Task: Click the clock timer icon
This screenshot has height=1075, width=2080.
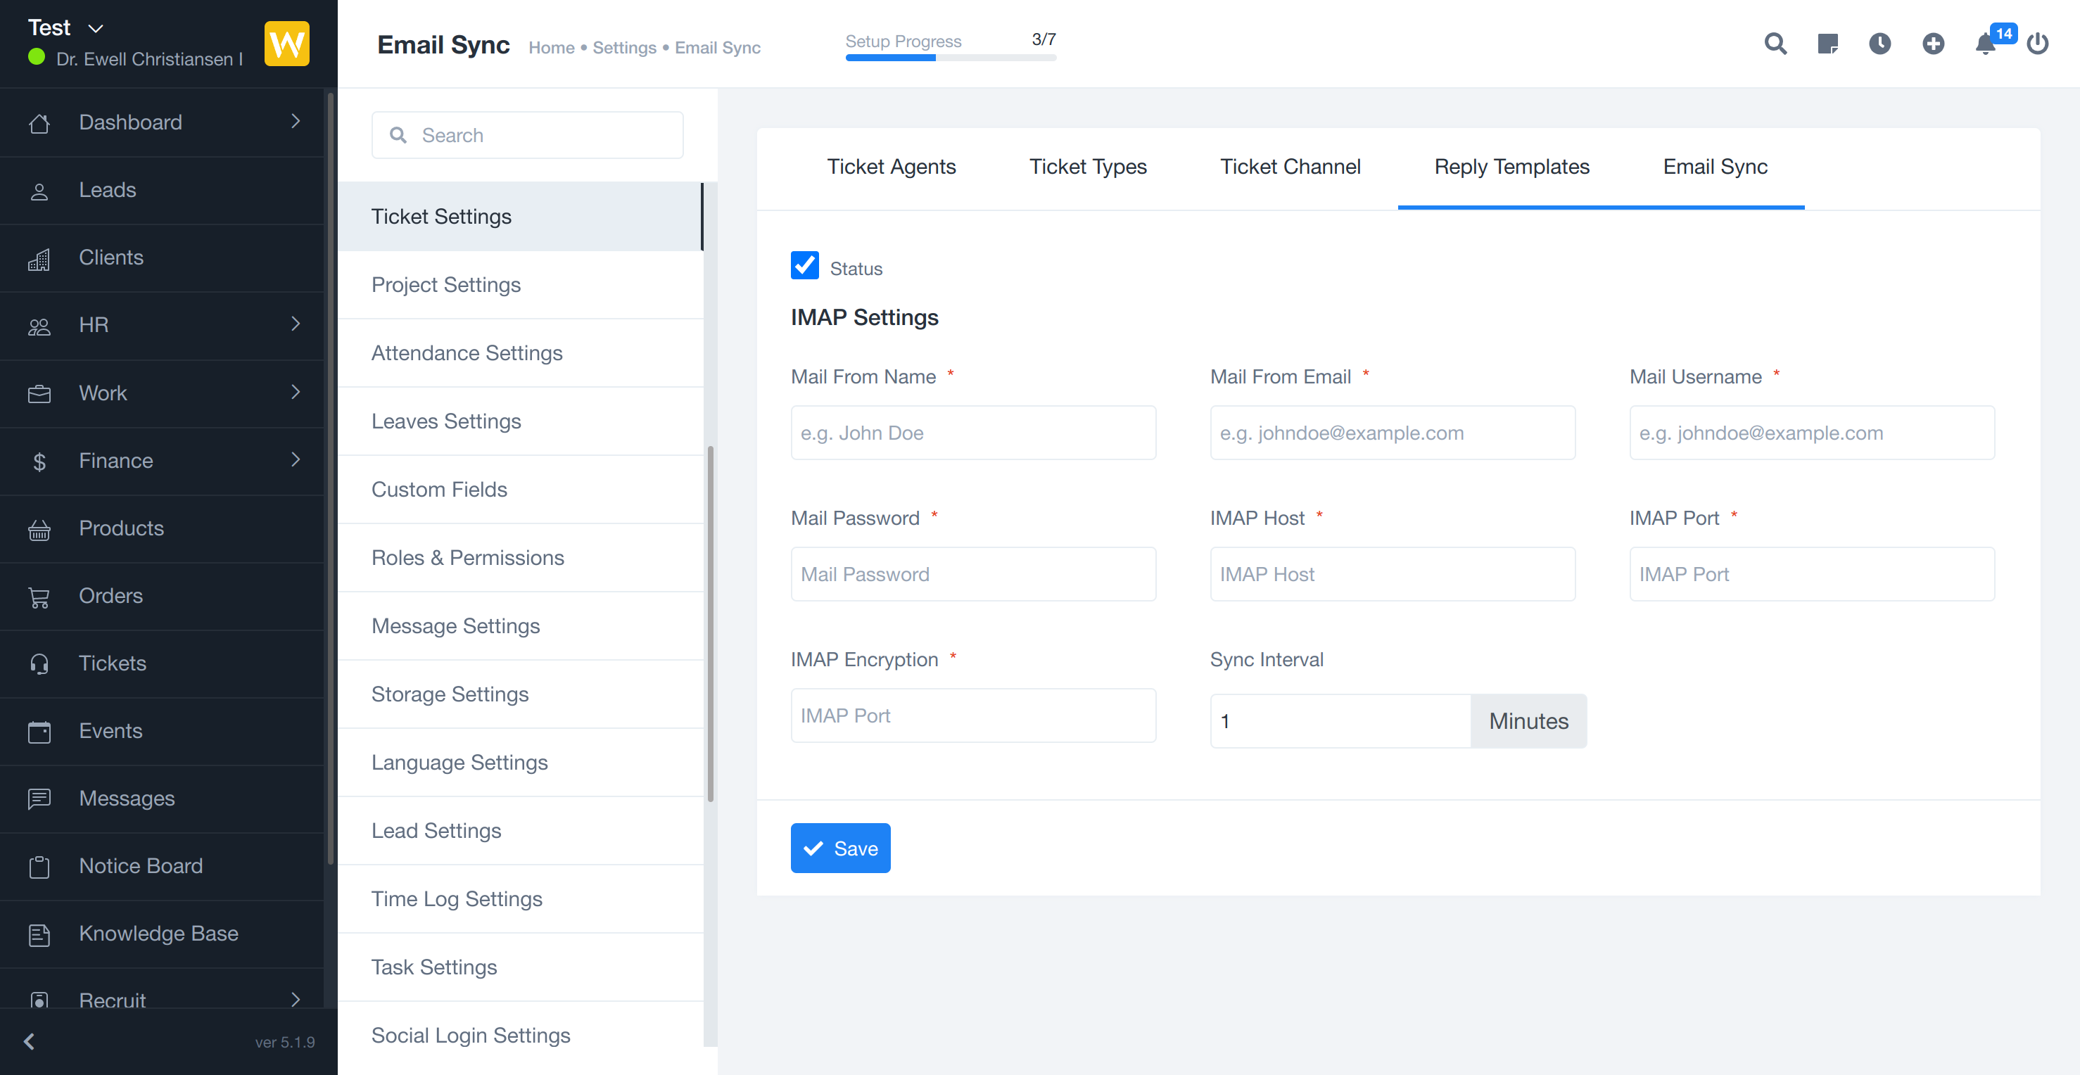Action: 1879,44
